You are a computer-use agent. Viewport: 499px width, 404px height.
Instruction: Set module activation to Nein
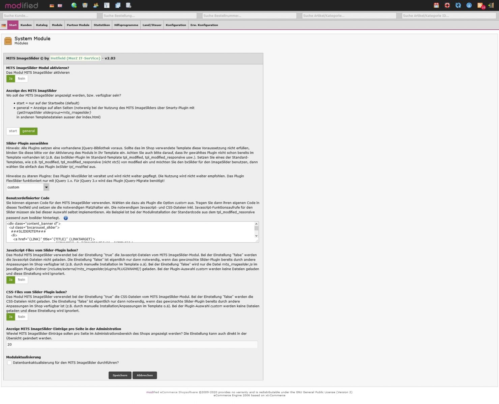pyautogui.click(x=22, y=79)
